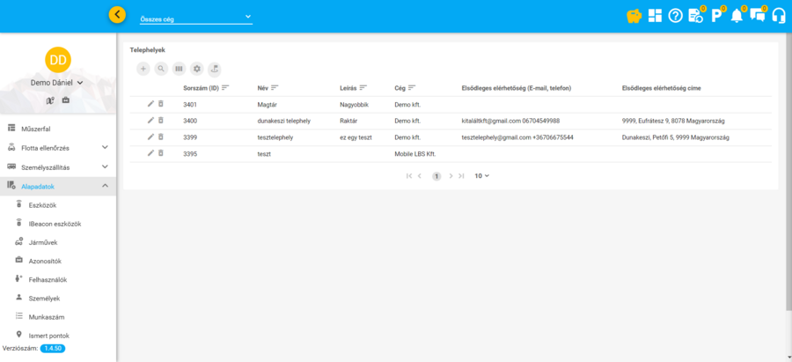The height and width of the screenshot is (362, 792).
Task: Delete the tesztelephely row via trash icon
Action: tap(160, 137)
